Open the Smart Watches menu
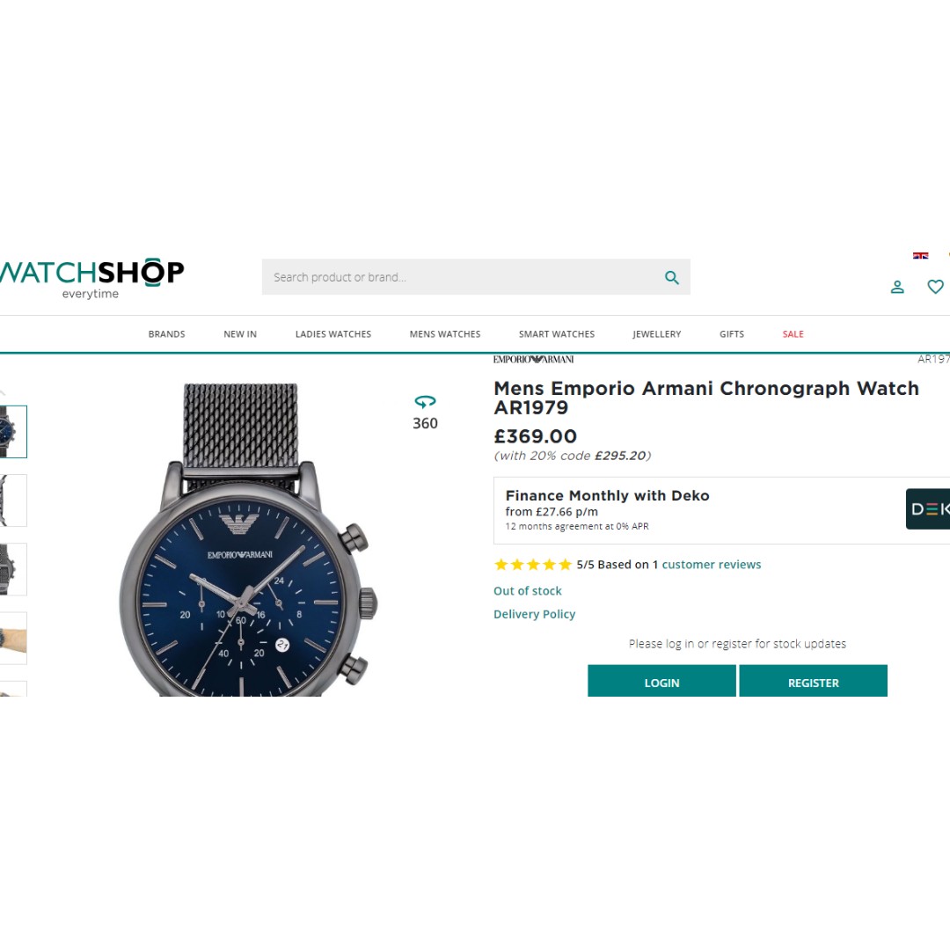 pyautogui.click(x=557, y=334)
